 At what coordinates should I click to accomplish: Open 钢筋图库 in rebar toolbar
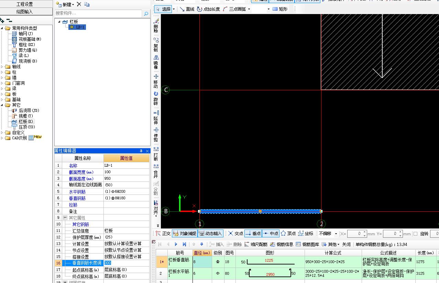tap(308, 244)
